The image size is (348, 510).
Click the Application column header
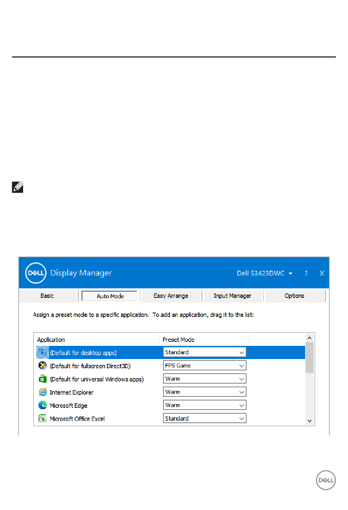point(97,340)
